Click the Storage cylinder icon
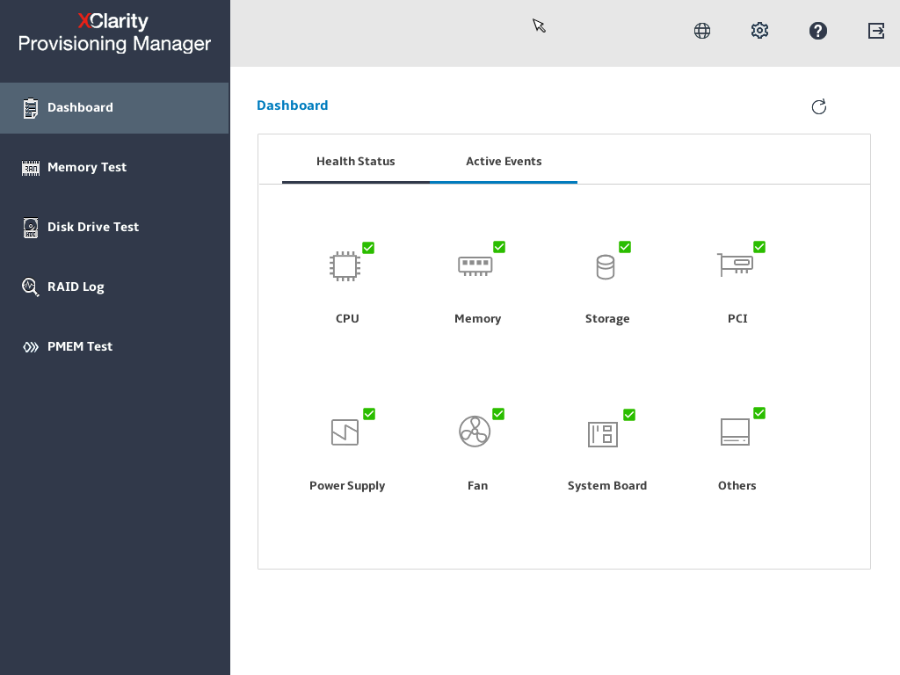Viewport: 900px width, 675px height. (x=606, y=267)
